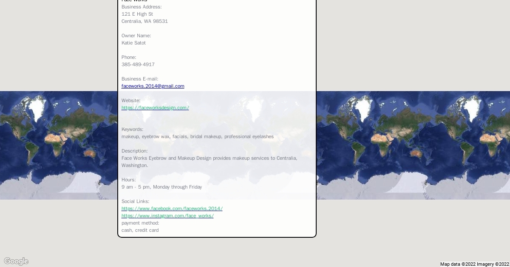Click the keywords list starting with makeup
Screen dimensions: 510x267
click(197, 136)
